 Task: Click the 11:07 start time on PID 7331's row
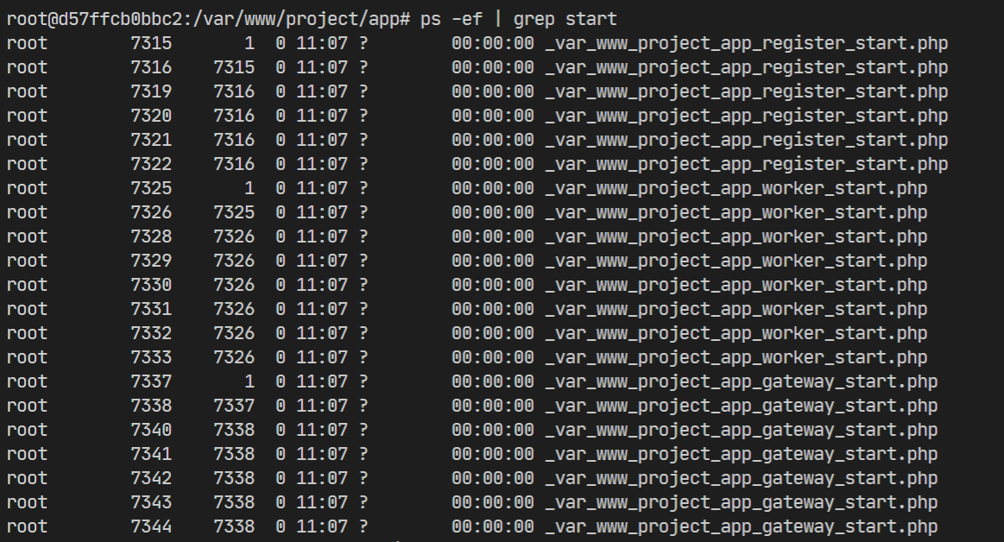coord(322,309)
